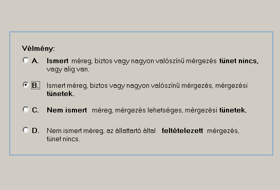Click the 'C.' letter label
This screenshot has width=280, height=190.
35,110
